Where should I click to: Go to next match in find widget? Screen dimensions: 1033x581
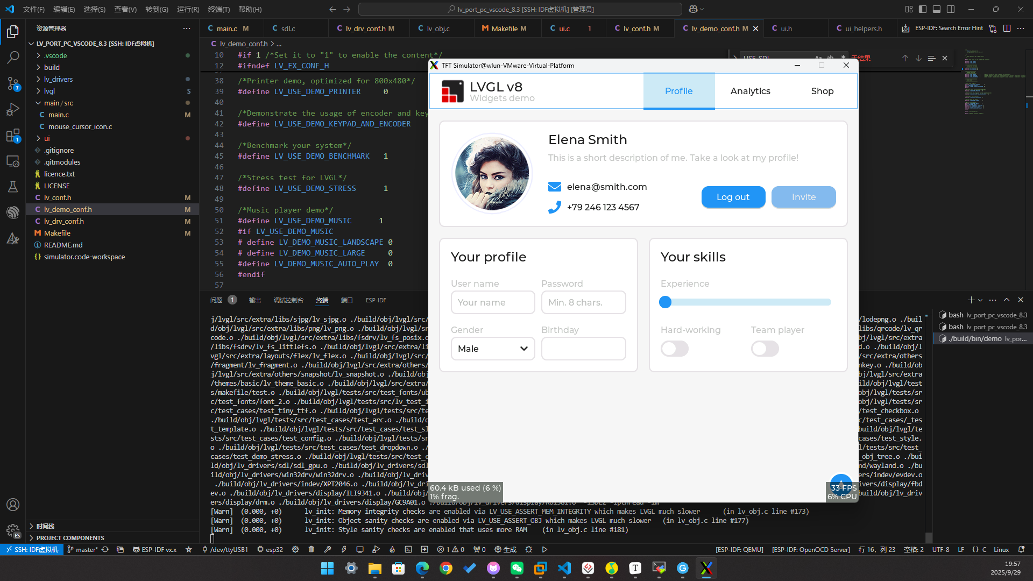tap(918, 58)
